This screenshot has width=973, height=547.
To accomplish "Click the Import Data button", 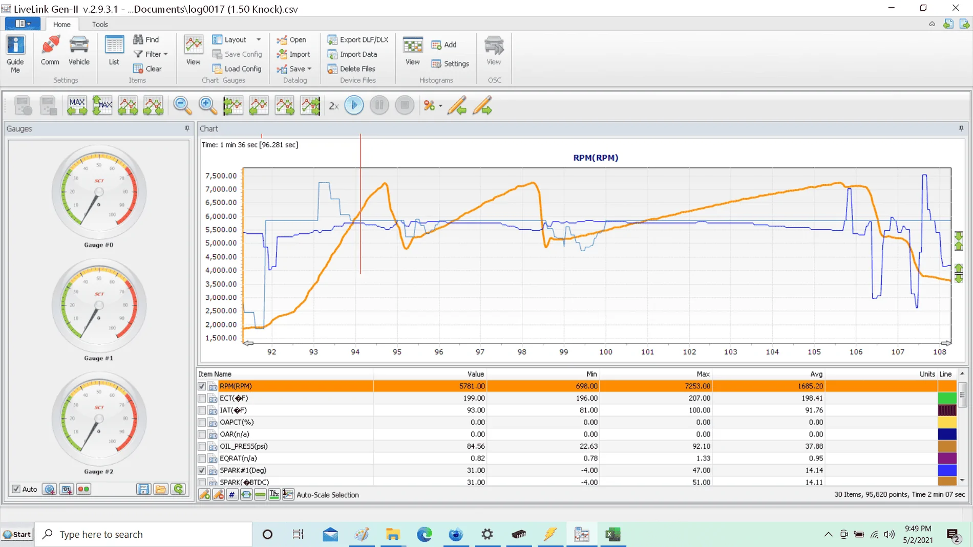I will point(352,54).
